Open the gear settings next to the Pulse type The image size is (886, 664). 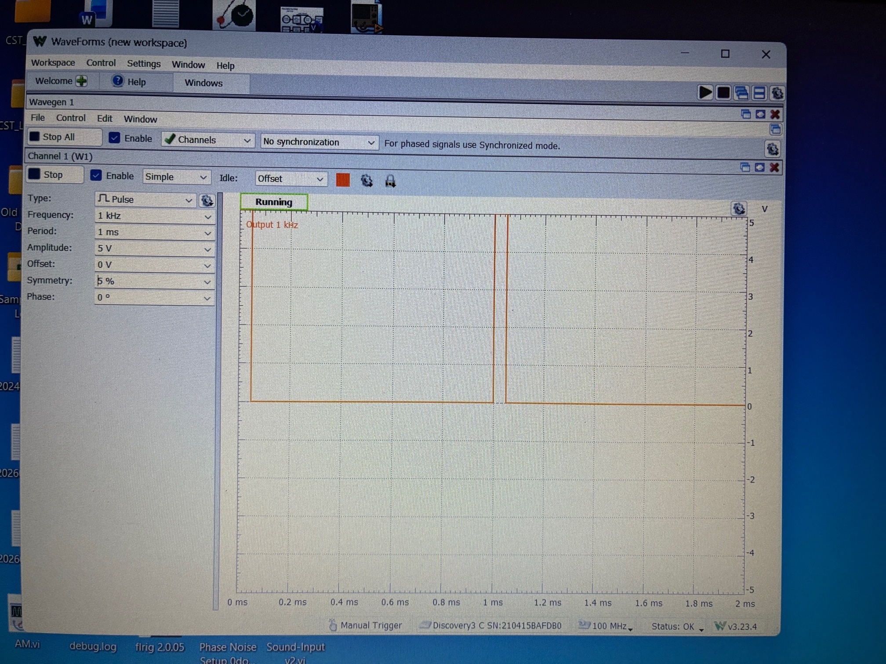pyautogui.click(x=207, y=201)
